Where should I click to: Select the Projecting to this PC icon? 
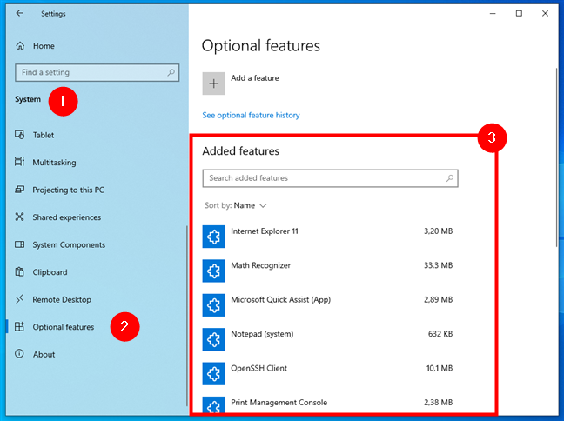click(19, 190)
